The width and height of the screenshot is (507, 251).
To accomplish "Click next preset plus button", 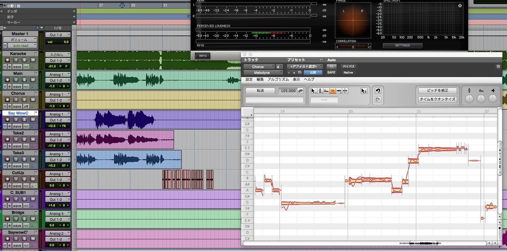I will tap(294, 73).
